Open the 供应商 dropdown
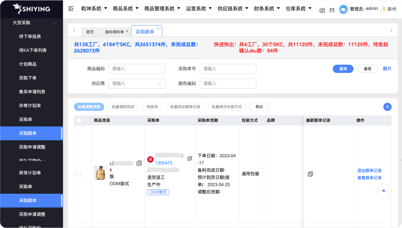The width and height of the screenshot is (402, 228). pos(137,83)
